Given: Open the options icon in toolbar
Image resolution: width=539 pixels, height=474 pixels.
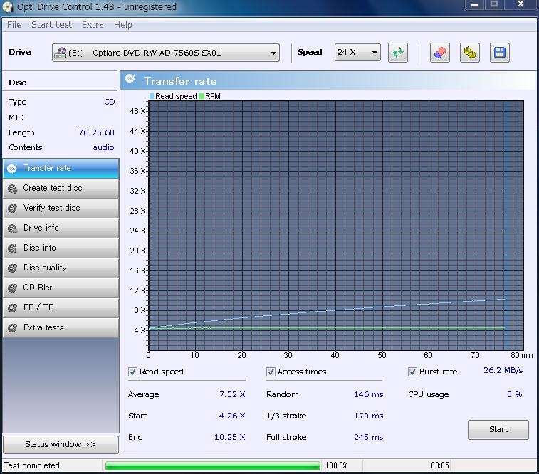Looking at the screenshot, I should click(x=469, y=53).
